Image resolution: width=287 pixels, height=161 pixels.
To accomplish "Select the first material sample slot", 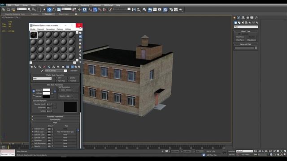I will coord(34,35).
